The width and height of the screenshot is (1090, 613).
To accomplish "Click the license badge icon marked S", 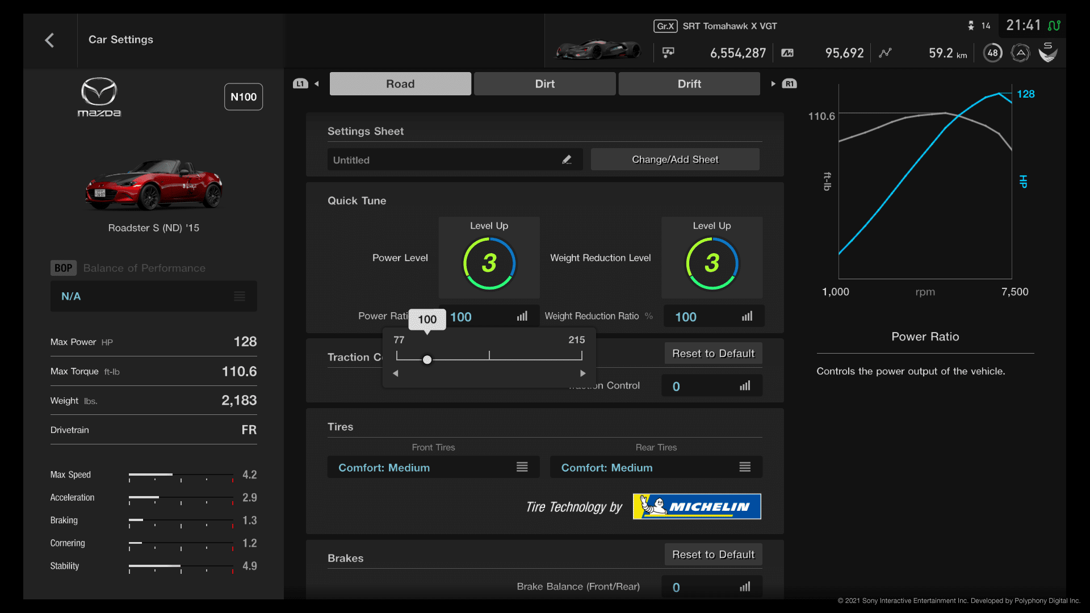I will pyautogui.click(x=1048, y=52).
